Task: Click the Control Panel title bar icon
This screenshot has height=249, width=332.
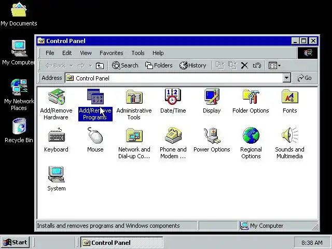Action: tap(41, 40)
